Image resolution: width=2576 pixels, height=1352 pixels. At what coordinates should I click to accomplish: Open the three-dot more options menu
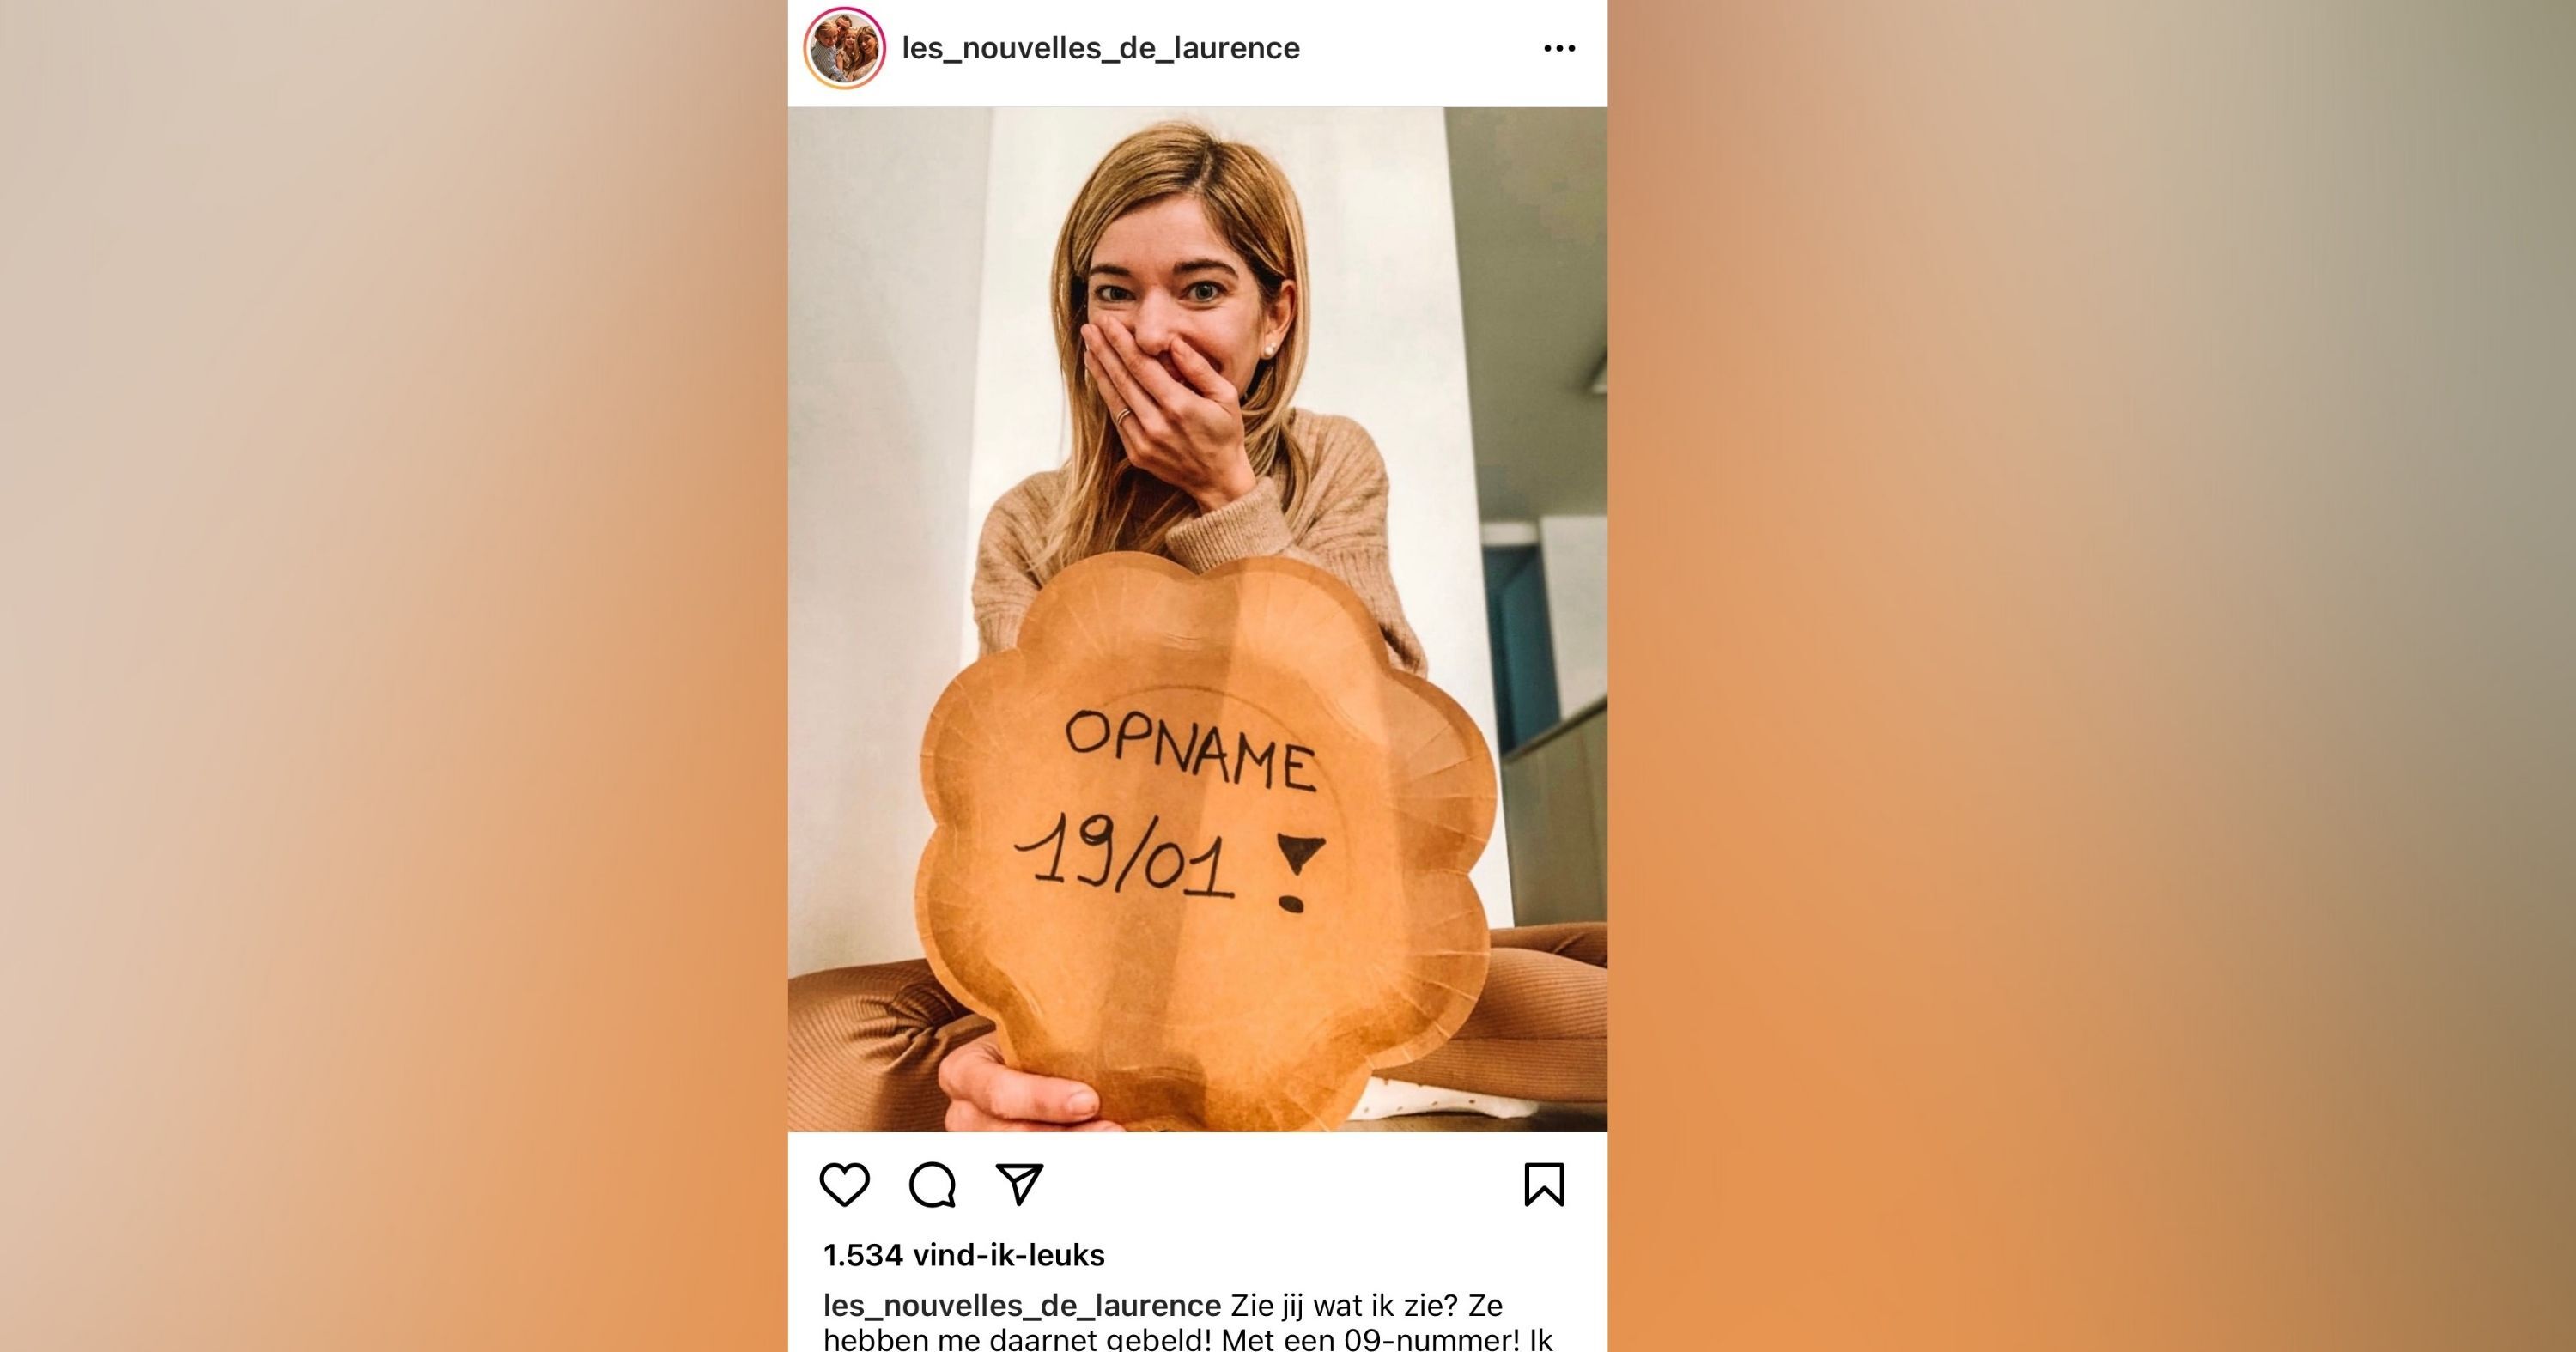coord(1559,48)
